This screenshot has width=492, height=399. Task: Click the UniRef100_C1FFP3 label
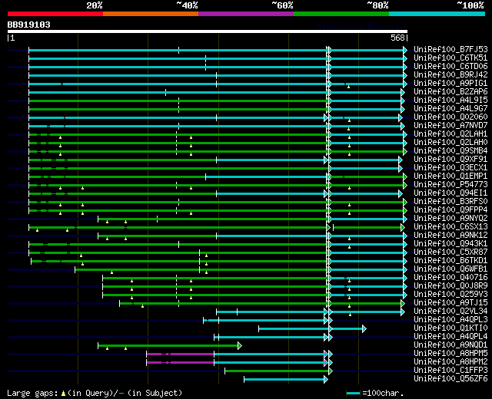(x=450, y=371)
